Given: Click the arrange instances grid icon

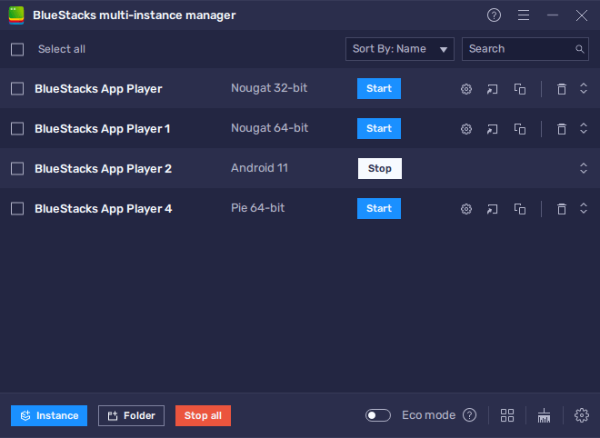Looking at the screenshot, I should tap(507, 415).
